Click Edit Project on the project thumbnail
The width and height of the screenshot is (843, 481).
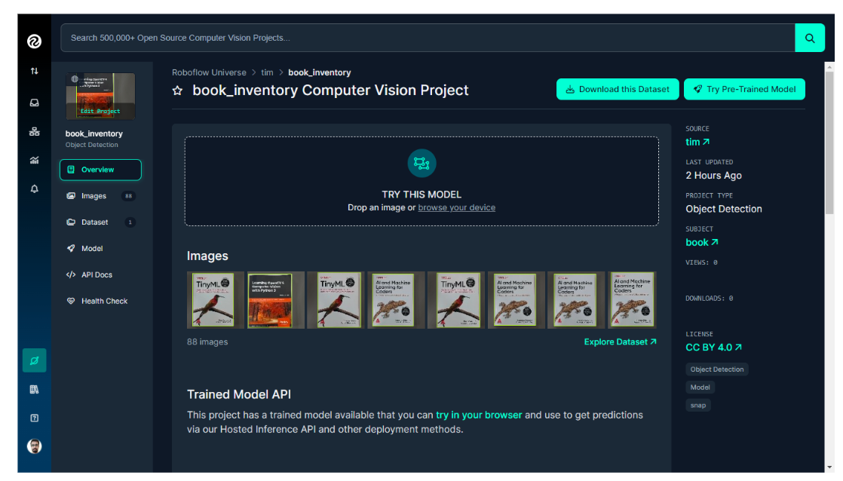[100, 112]
